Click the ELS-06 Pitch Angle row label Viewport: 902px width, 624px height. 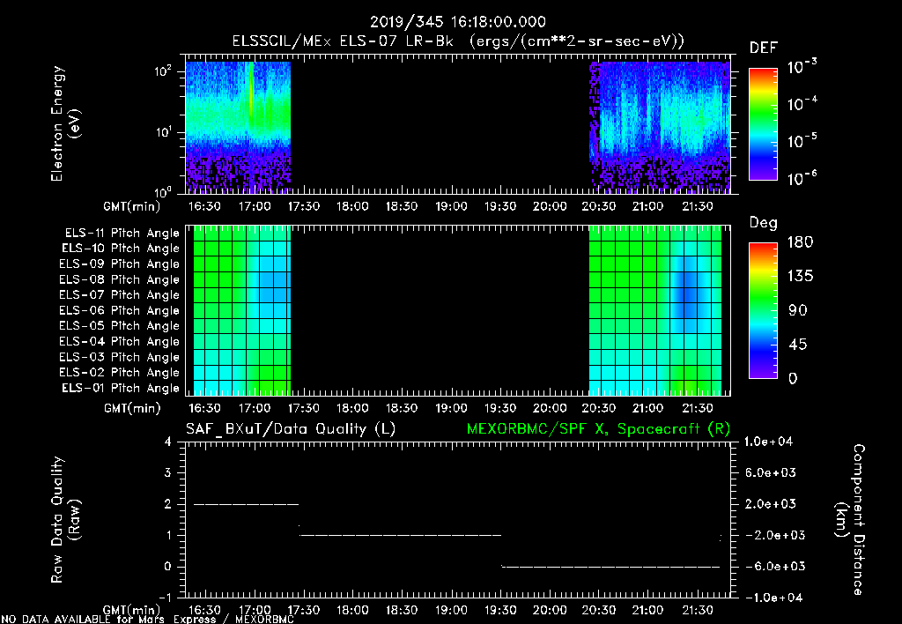pyautogui.click(x=120, y=310)
